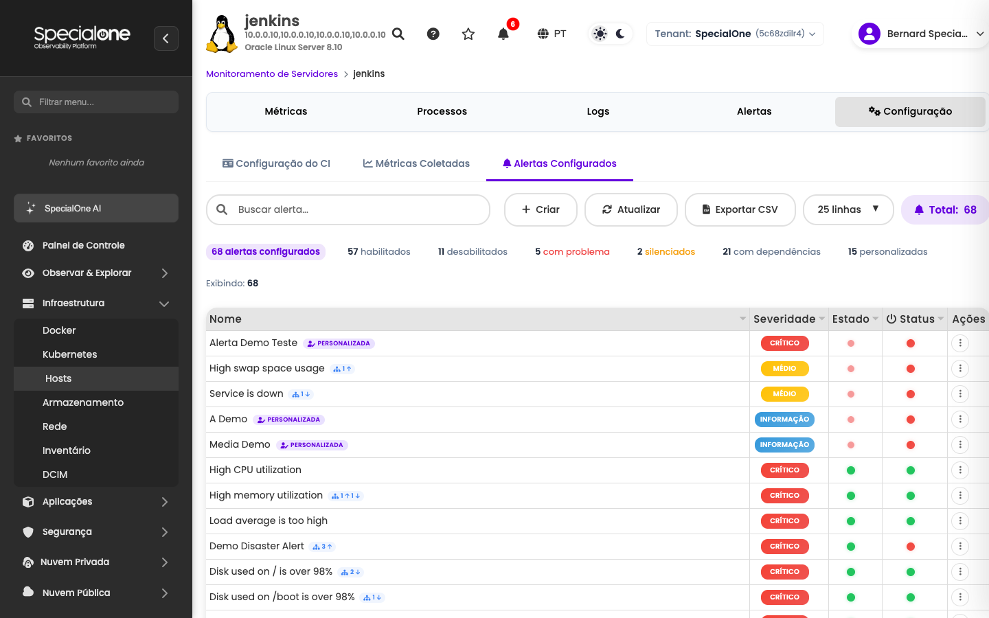This screenshot has height=618, width=989.
Task: Open actions menu for Media Demo
Action: pos(960,445)
